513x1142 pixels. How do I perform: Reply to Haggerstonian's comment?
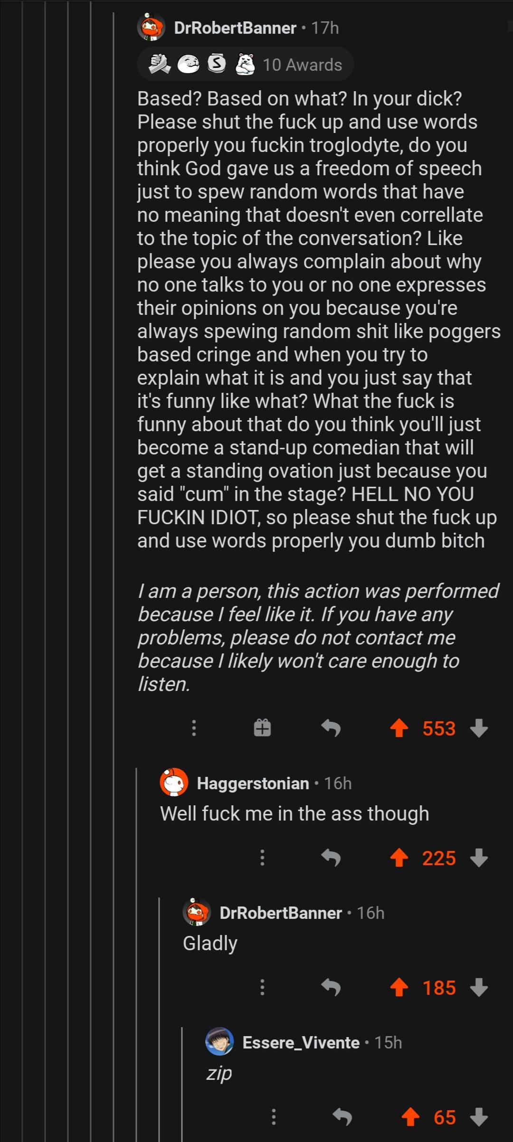[x=331, y=858]
